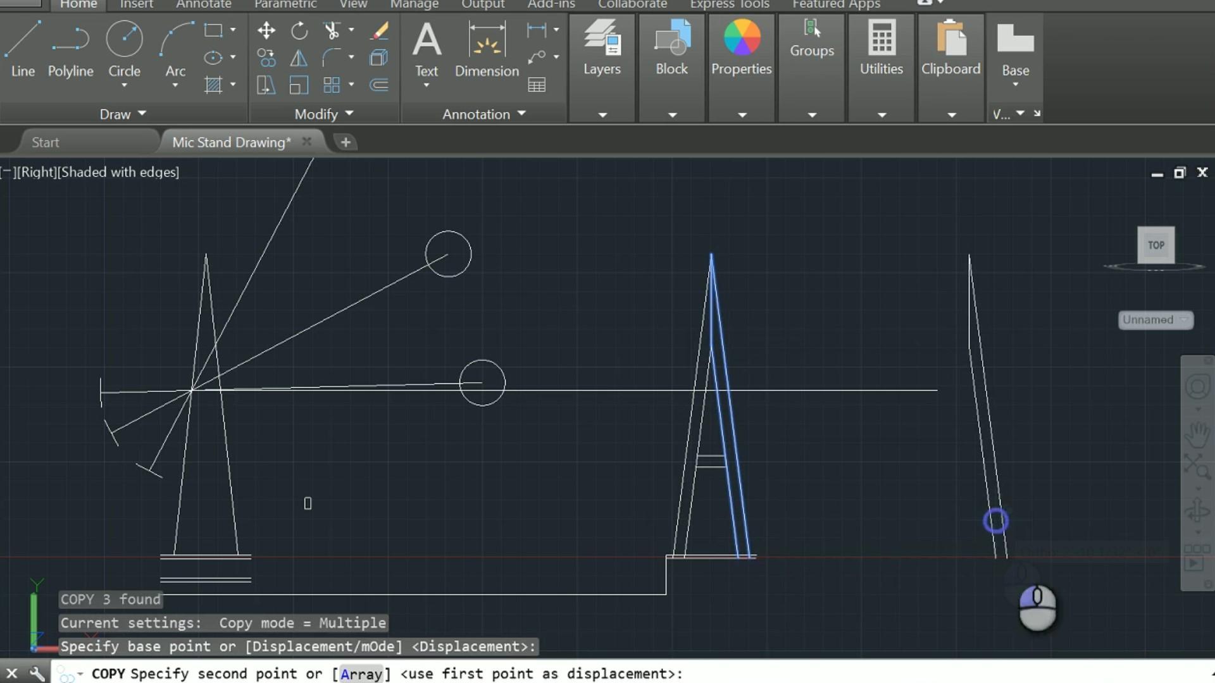
Task: Select the Groups tool
Action: [812, 50]
